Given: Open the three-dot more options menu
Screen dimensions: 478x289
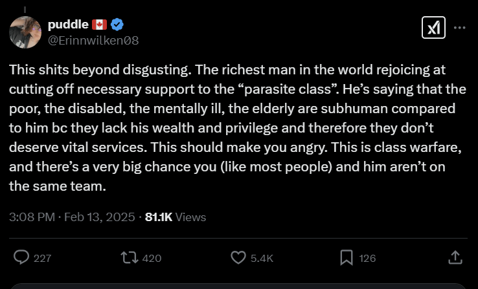Looking at the screenshot, I should point(460,28).
